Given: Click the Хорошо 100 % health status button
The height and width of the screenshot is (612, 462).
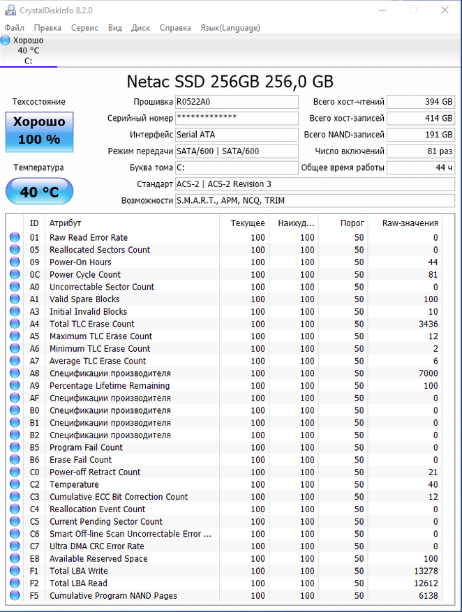Looking at the screenshot, I should [x=39, y=131].
